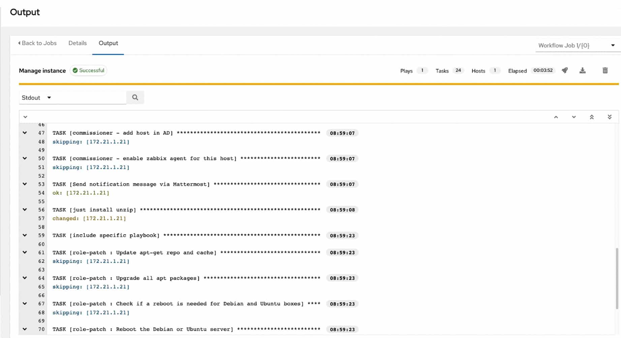The height and width of the screenshot is (338, 621).
Task: Collapse the 'just install unzip' task
Action: (25, 210)
